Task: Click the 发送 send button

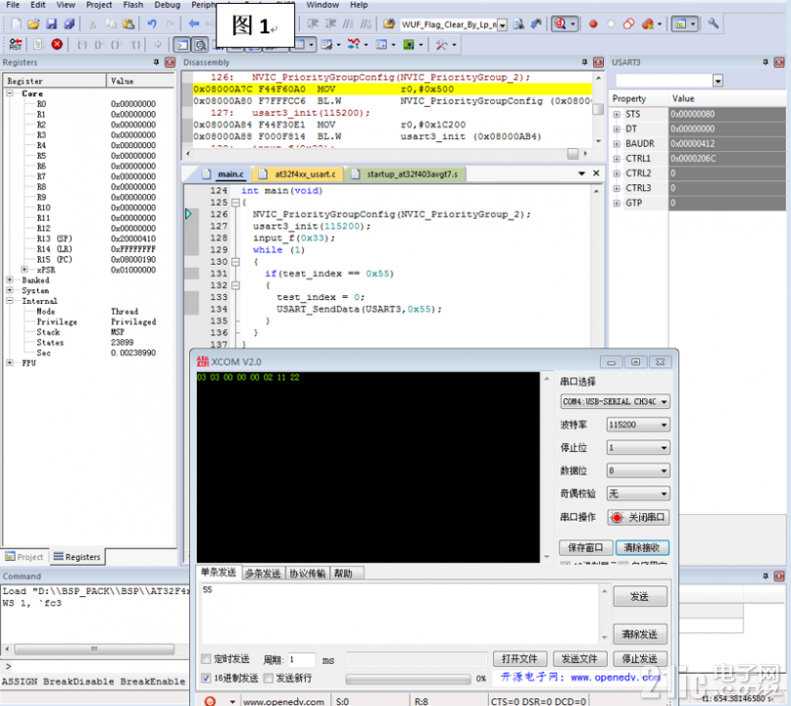Action: 640,596
